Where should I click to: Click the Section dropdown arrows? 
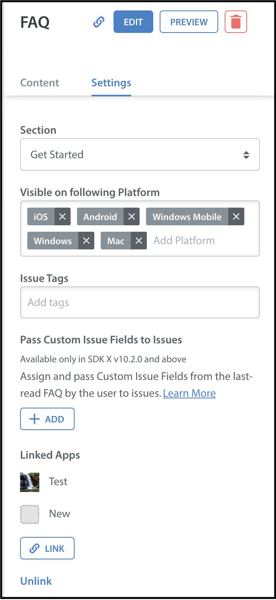[x=246, y=155]
